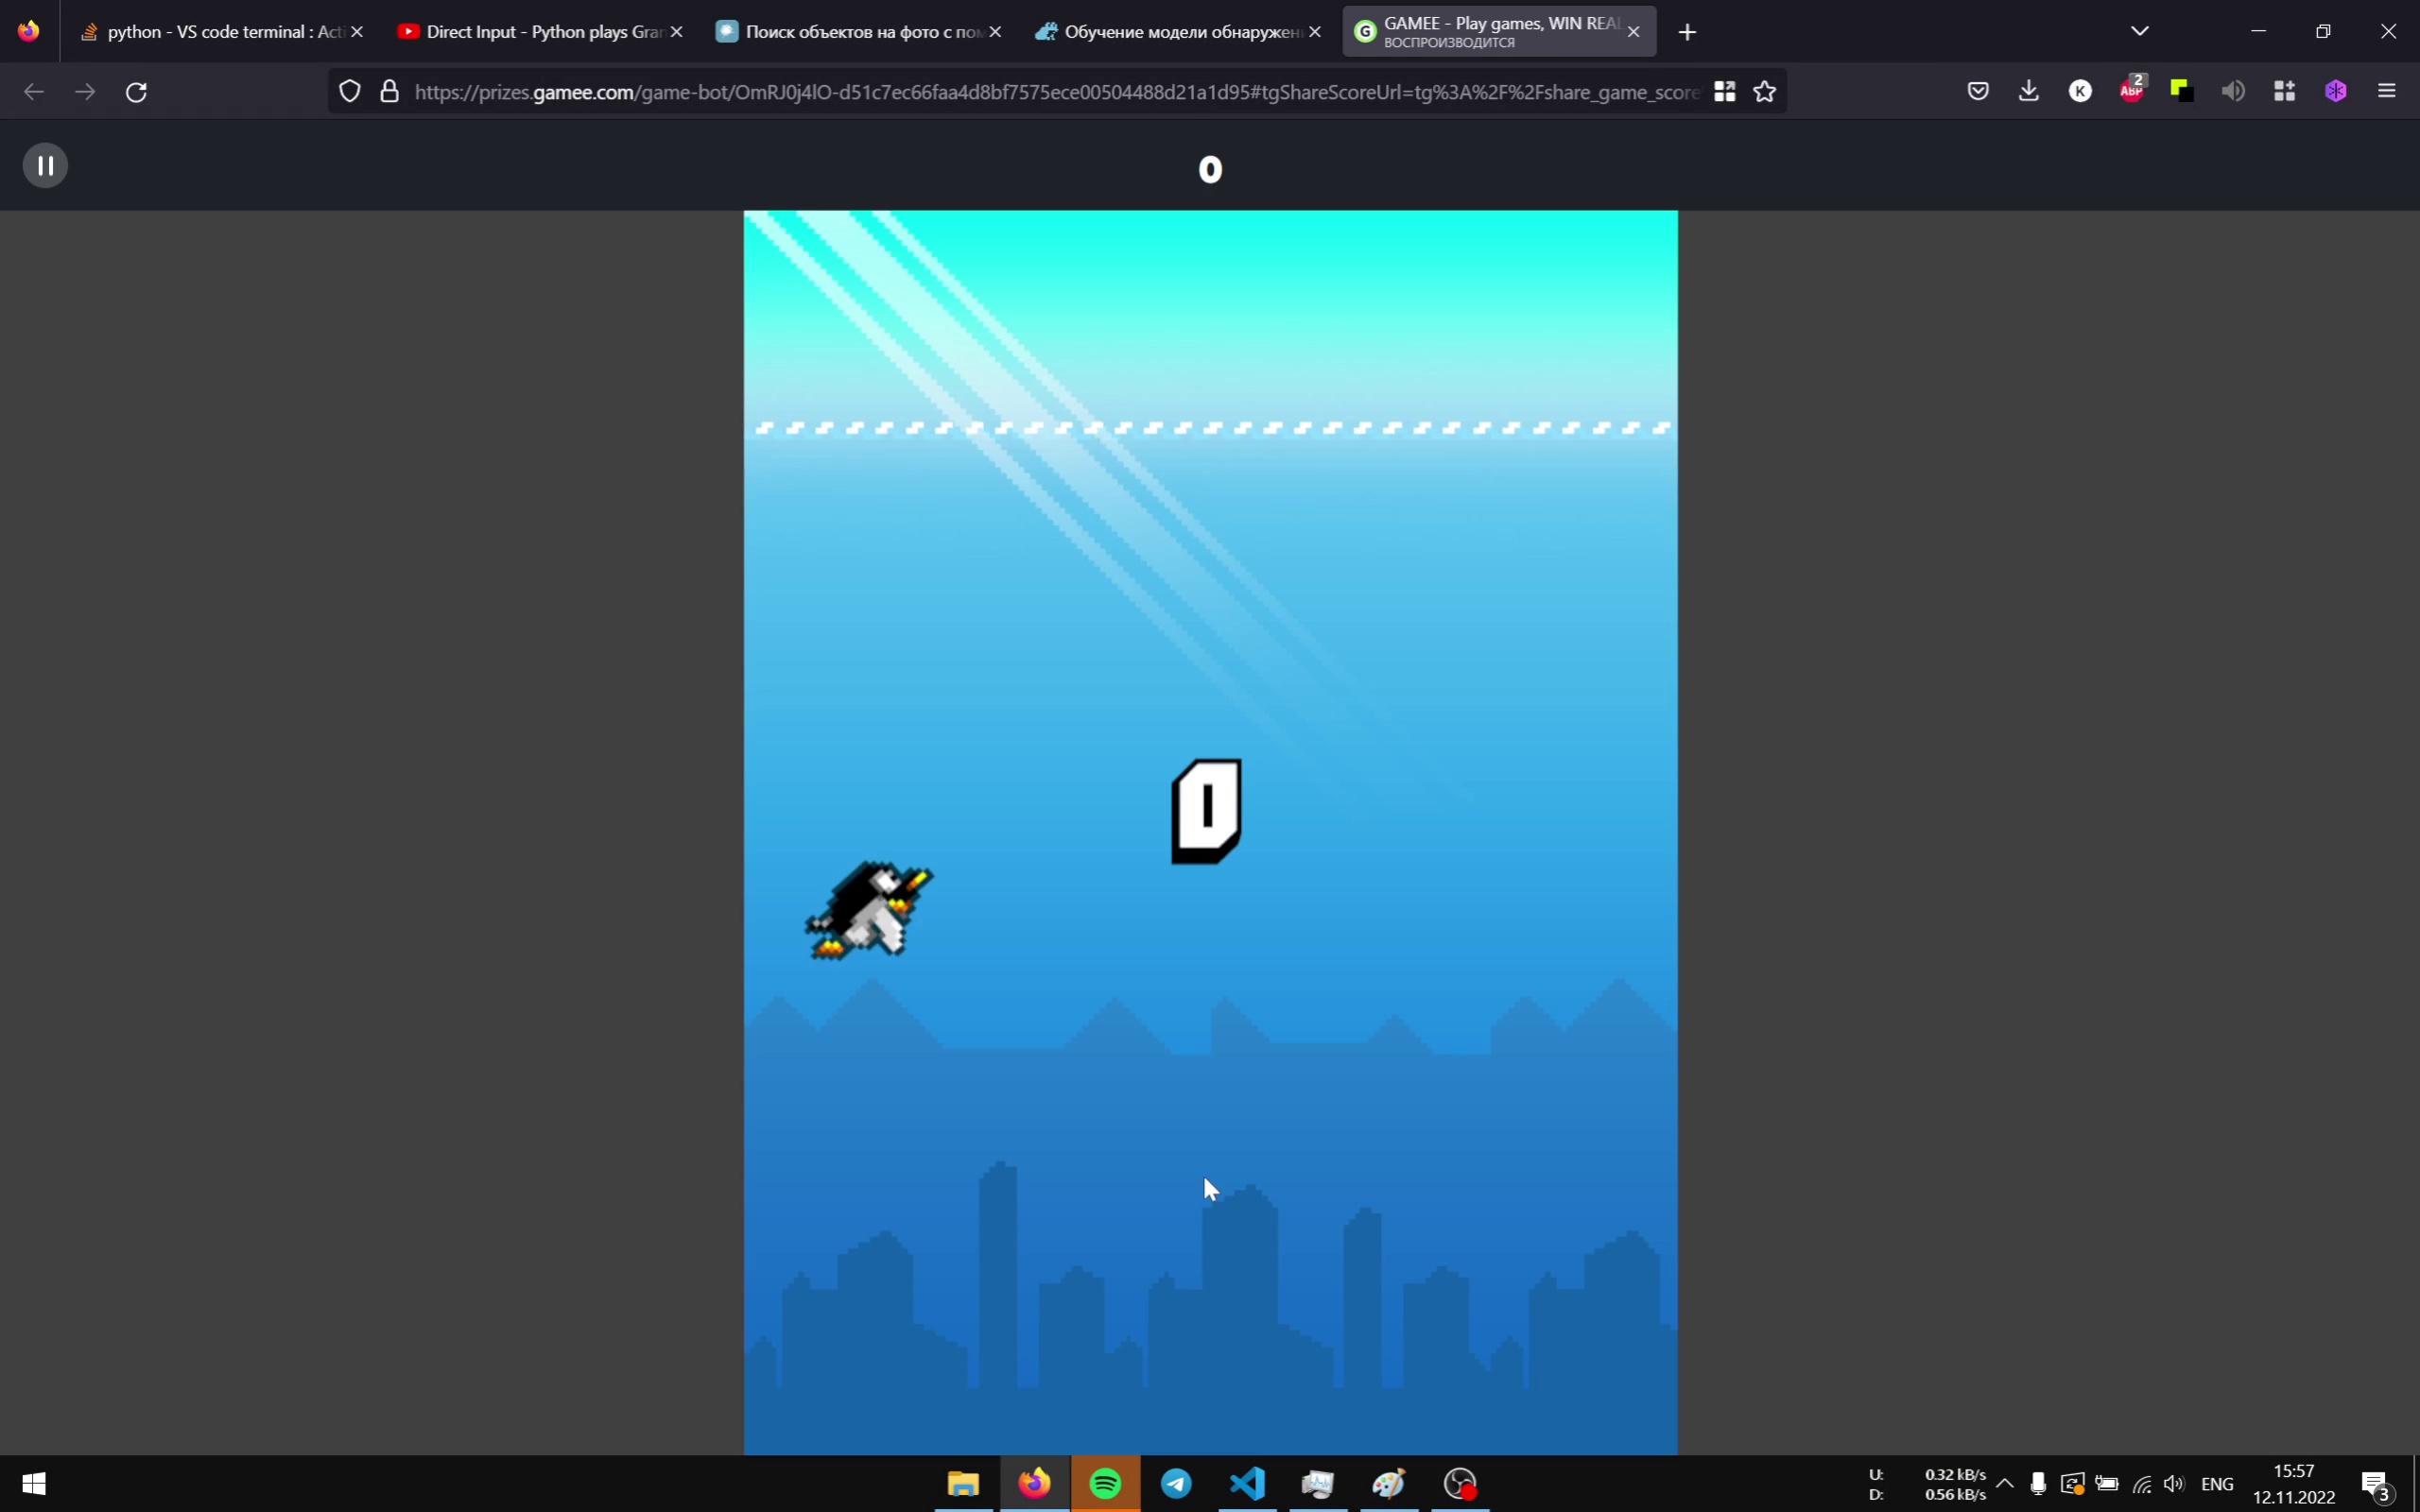Open a new browser tab
Screen dimensions: 2420x1512
pyautogui.click(x=1688, y=32)
